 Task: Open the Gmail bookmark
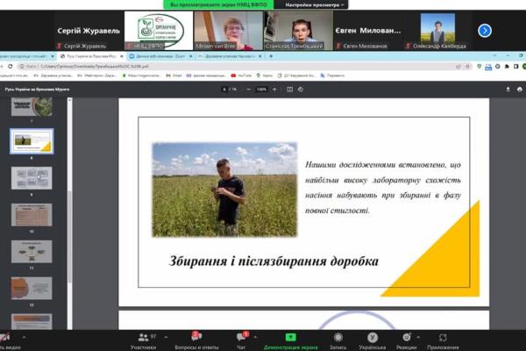tap(174, 75)
